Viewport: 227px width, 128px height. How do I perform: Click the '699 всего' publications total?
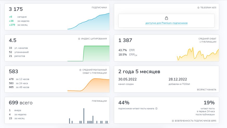tap(21, 103)
